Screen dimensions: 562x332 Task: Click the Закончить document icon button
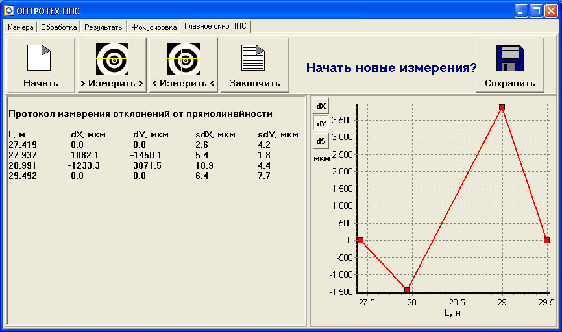click(254, 65)
